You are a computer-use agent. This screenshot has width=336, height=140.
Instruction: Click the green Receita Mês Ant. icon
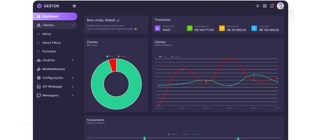click(x=190, y=28)
